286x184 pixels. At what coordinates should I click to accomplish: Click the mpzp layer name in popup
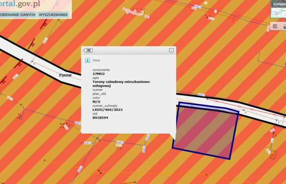click(x=96, y=60)
